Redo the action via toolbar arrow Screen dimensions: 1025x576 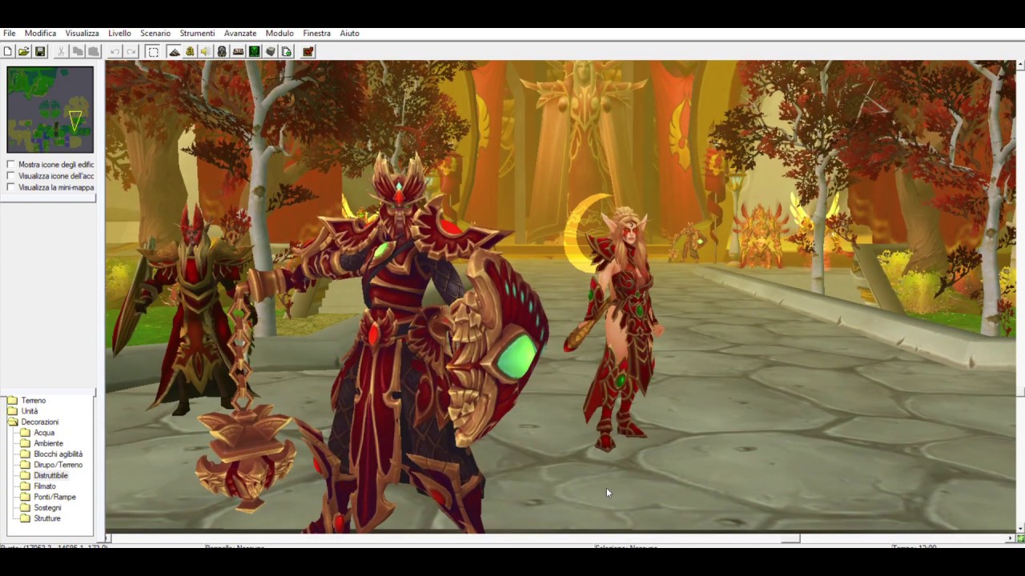131,51
